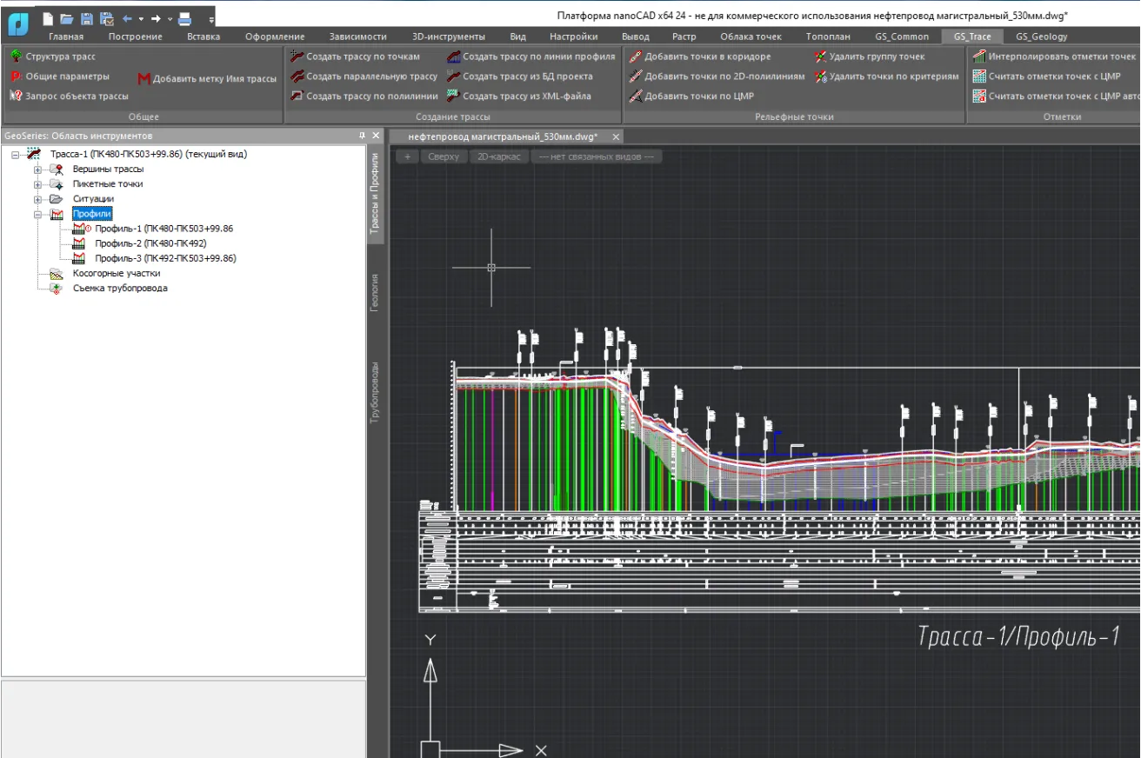Click the Удалить группу точек icon

820,57
